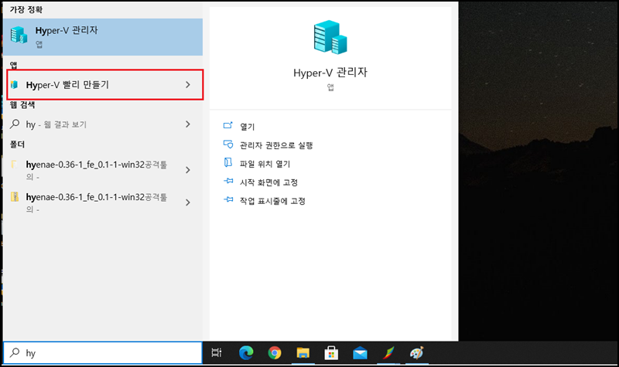
Task: Click the shield icon for run as administrator
Action: point(228,144)
